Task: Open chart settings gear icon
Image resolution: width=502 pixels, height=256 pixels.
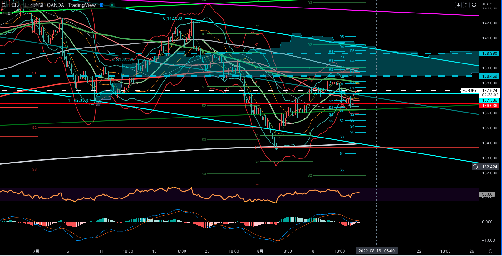Action: pos(490,251)
